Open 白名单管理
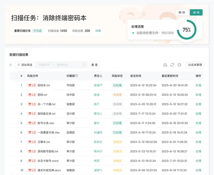The height and width of the screenshot is (175, 214). coord(195,65)
